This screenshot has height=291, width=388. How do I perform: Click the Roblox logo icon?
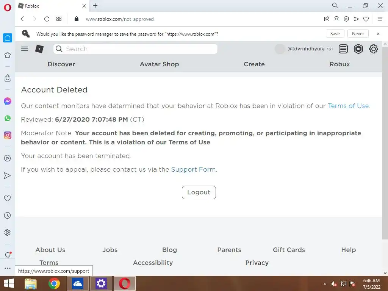pyautogui.click(x=39, y=49)
